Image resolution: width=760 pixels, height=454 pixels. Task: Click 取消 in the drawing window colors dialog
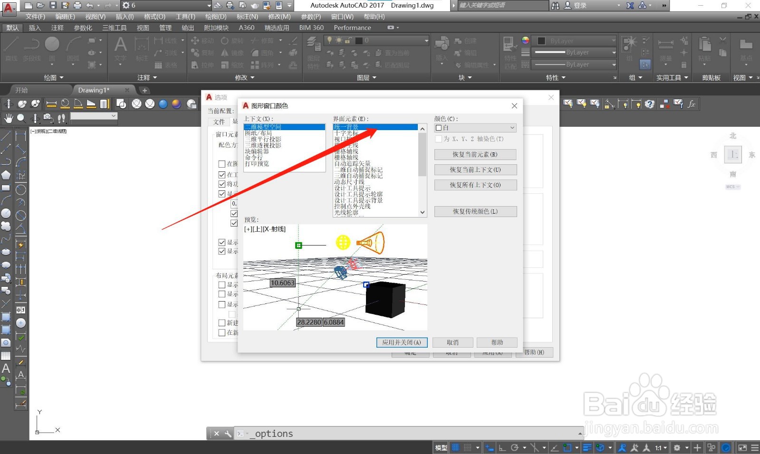[452, 342]
